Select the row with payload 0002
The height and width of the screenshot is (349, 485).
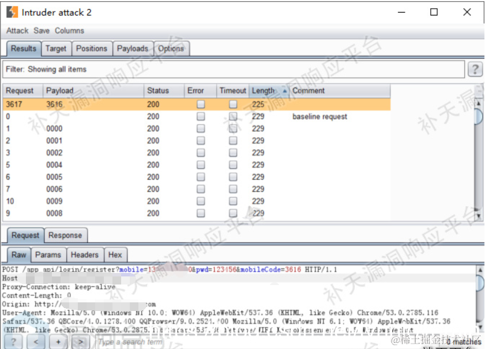tap(197, 153)
